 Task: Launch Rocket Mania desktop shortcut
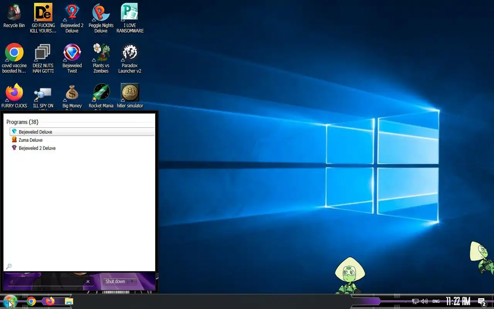pyautogui.click(x=101, y=96)
